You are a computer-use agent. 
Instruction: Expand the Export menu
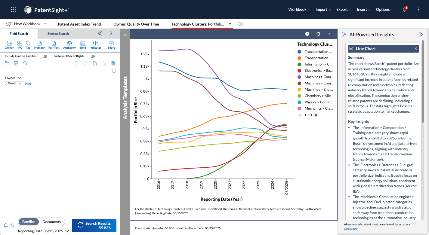point(344,10)
